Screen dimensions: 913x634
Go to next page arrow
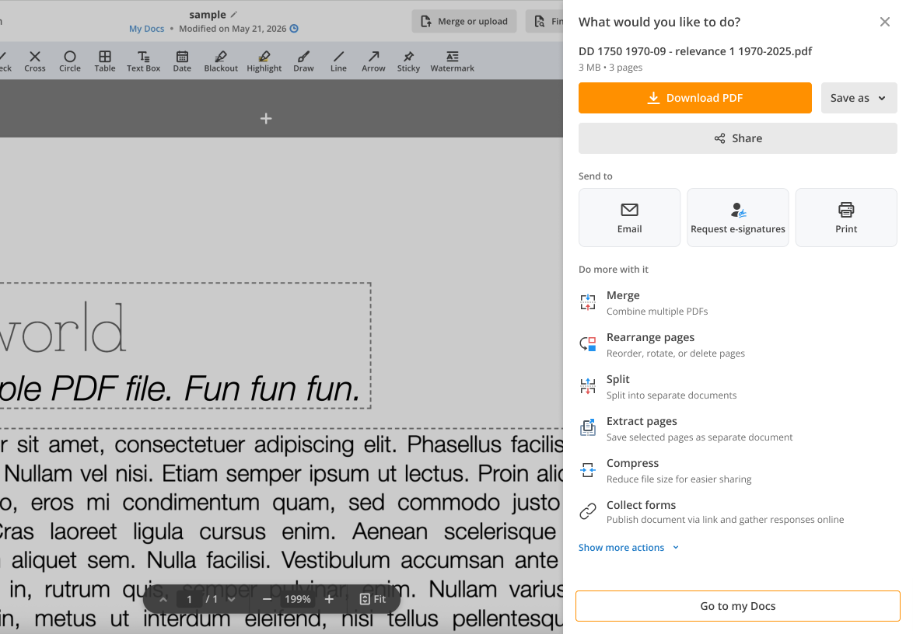232,599
